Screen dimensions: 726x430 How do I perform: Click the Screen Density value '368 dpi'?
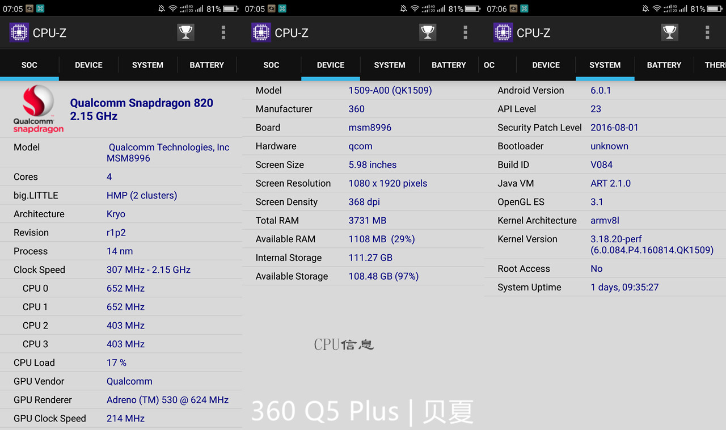point(364,202)
